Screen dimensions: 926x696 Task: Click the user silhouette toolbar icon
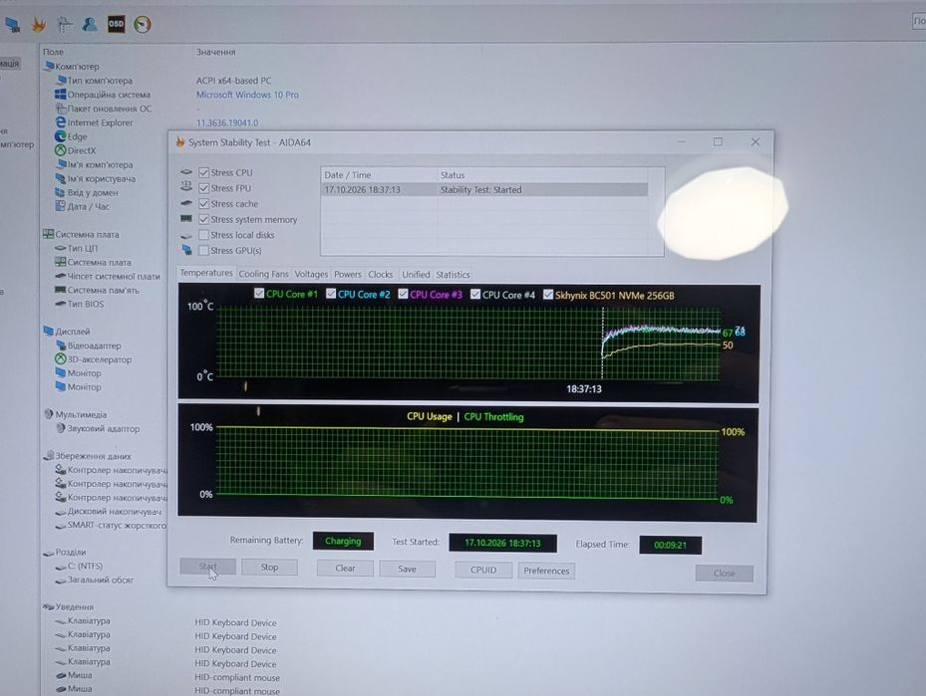[90, 24]
